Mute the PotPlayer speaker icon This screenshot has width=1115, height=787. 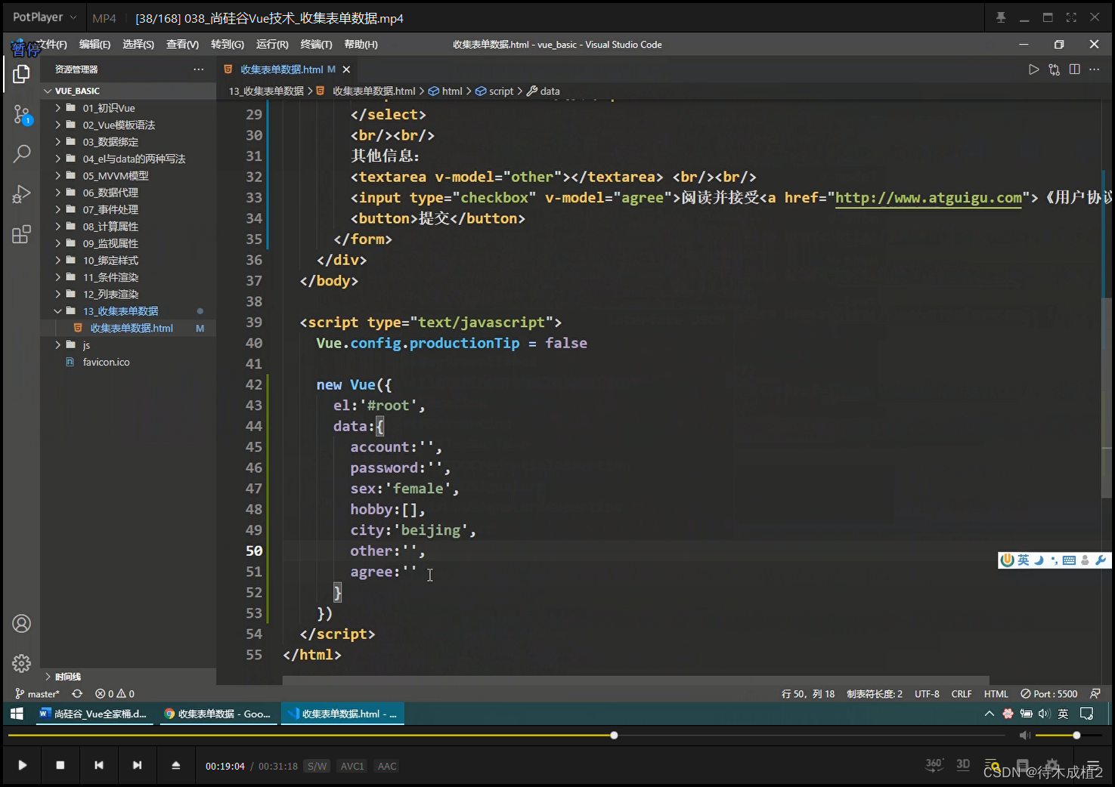pos(1024,735)
